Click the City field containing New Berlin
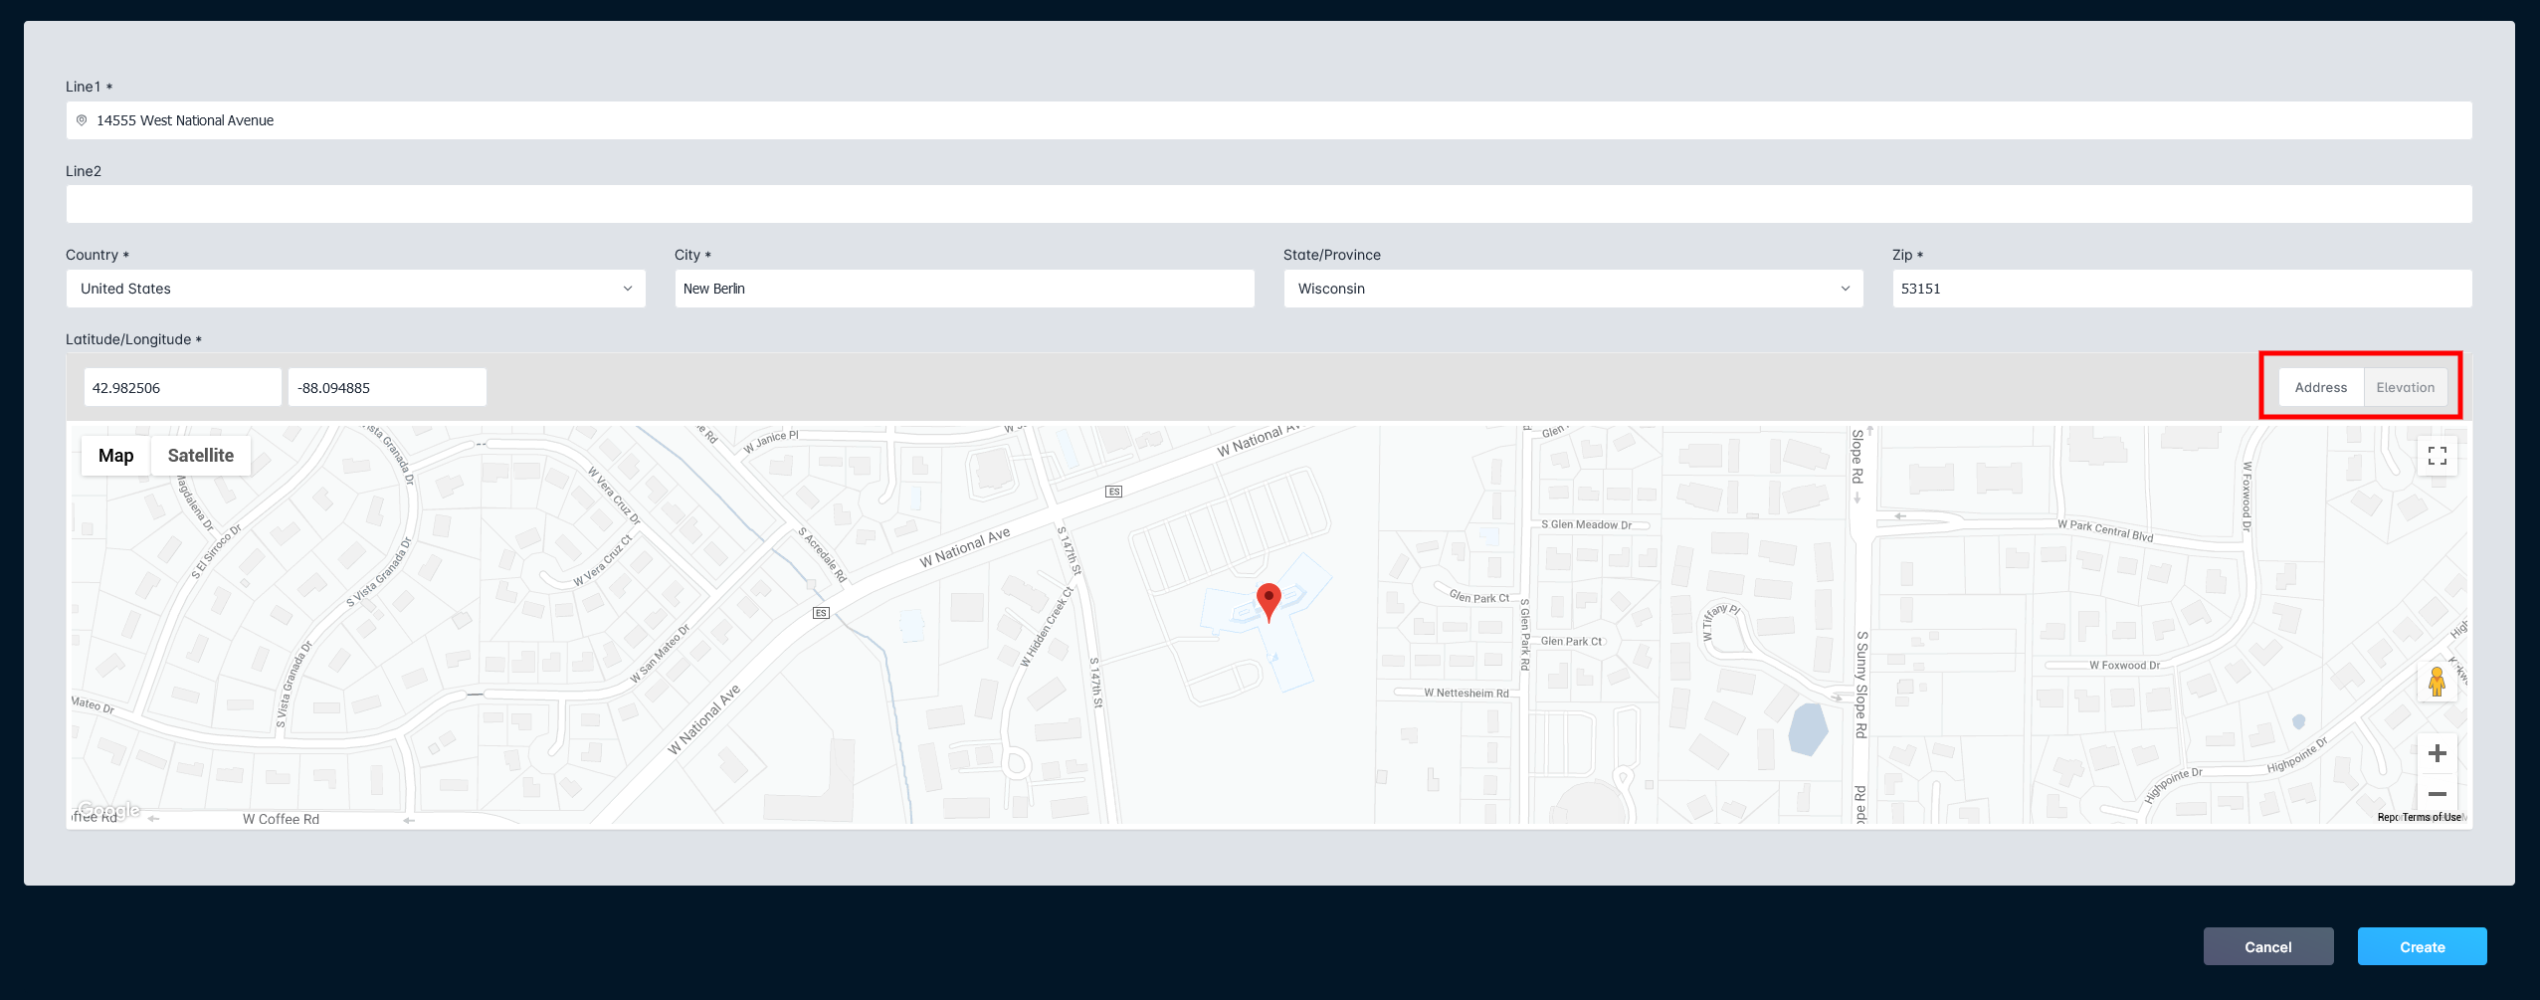This screenshot has width=2540, height=1000. (x=964, y=289)
